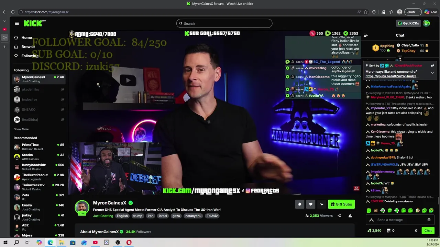Open recommended channel Zeta
This screenshot has height=247, width=440.
[38, 197]
